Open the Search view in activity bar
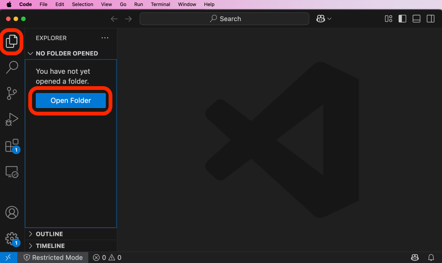442x263 pixels. point(12,67)
